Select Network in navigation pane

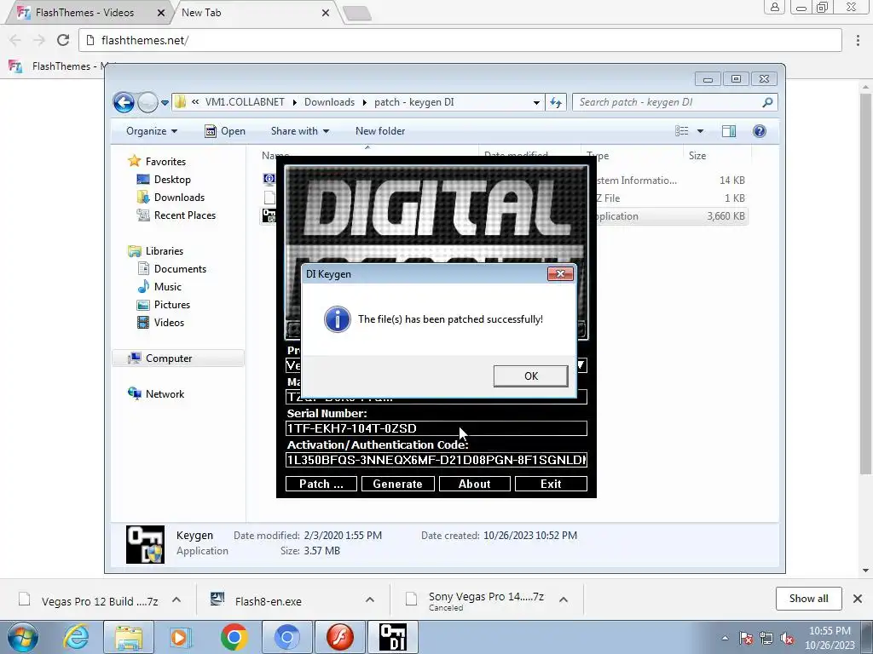click(x=165, y=394)
